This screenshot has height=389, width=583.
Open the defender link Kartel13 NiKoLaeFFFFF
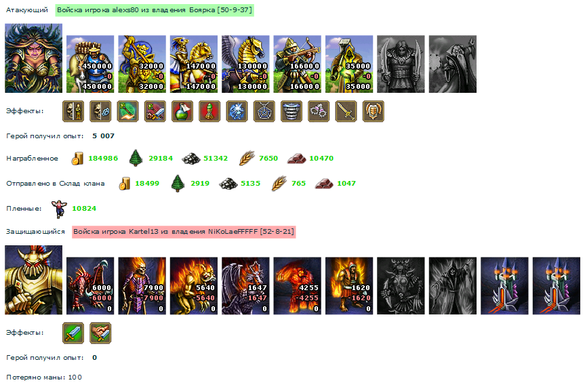(184, 232)
